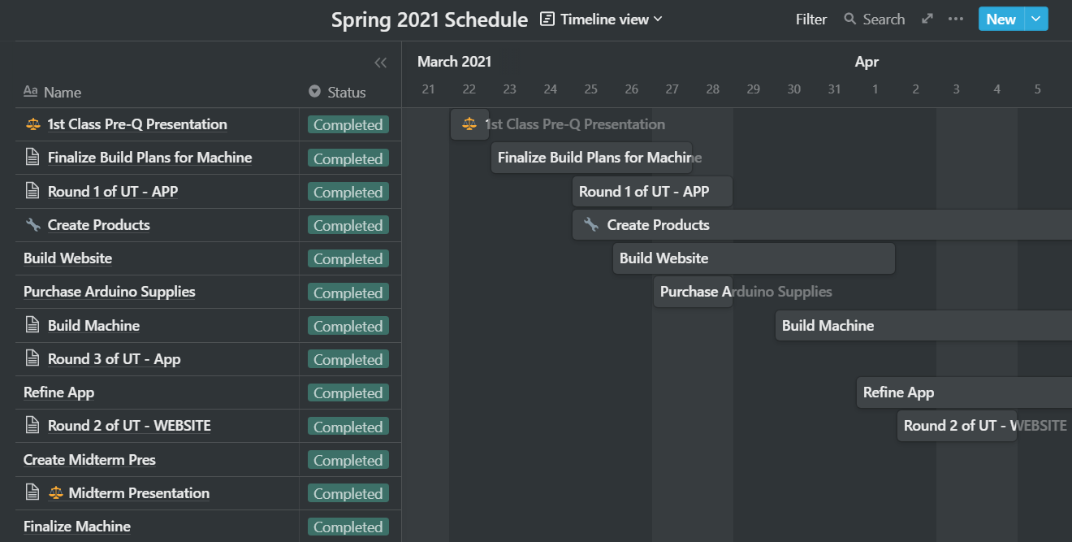The height and width of the screenshot is (542, 1072).
Task: Open the three-dots more options menu
Action: [x=956, y=19]
